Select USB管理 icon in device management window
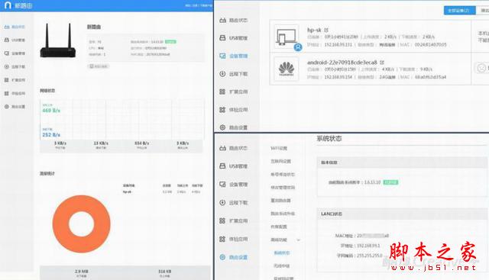The width and height of the screenshot is (489, 280). coord(222,38)
